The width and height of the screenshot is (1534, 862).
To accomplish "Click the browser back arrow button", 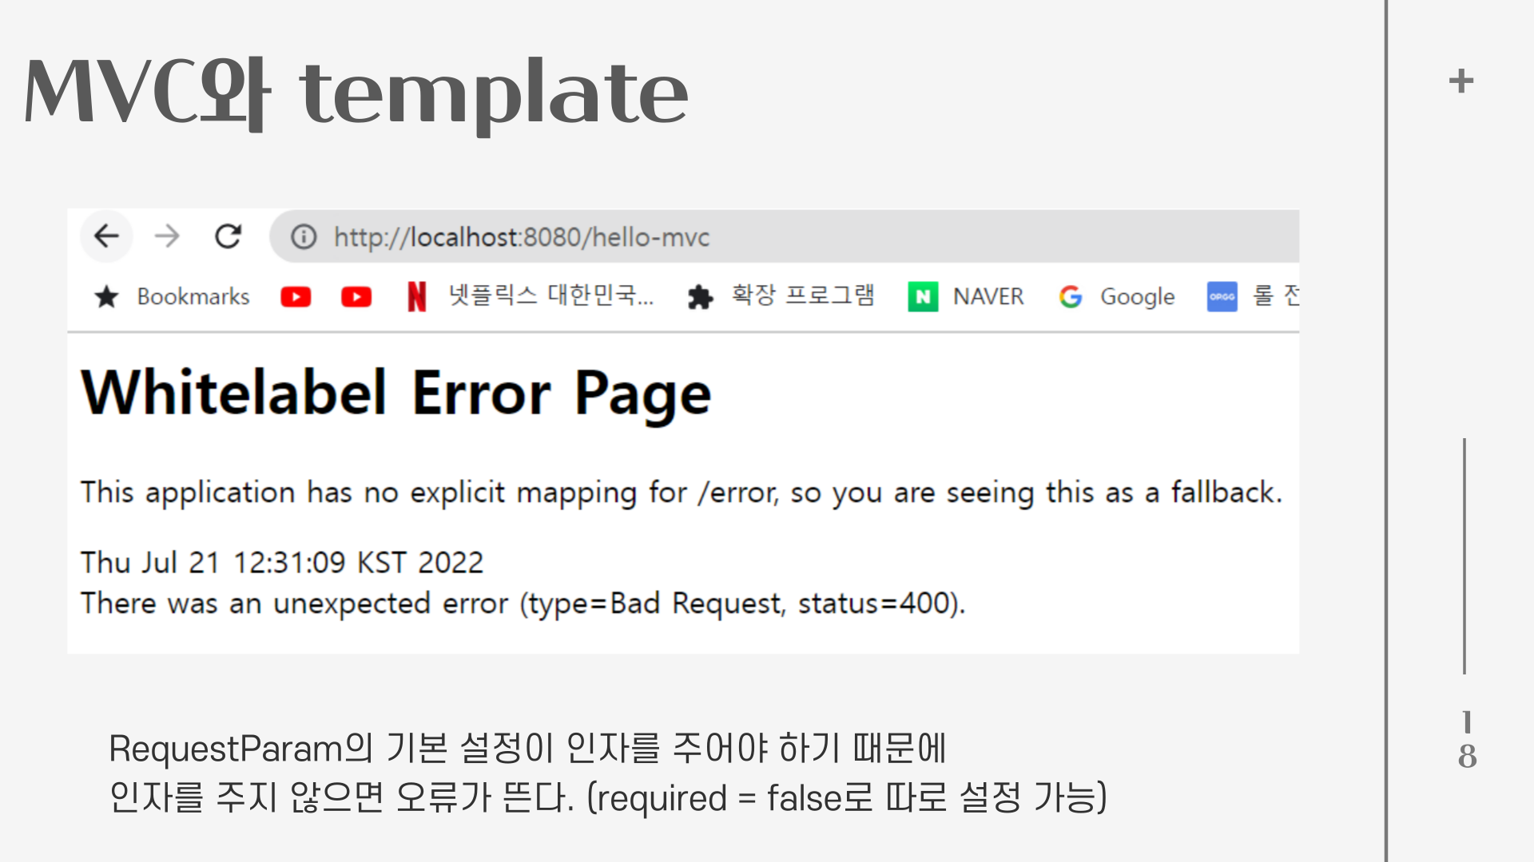I will tap(106, 236).
